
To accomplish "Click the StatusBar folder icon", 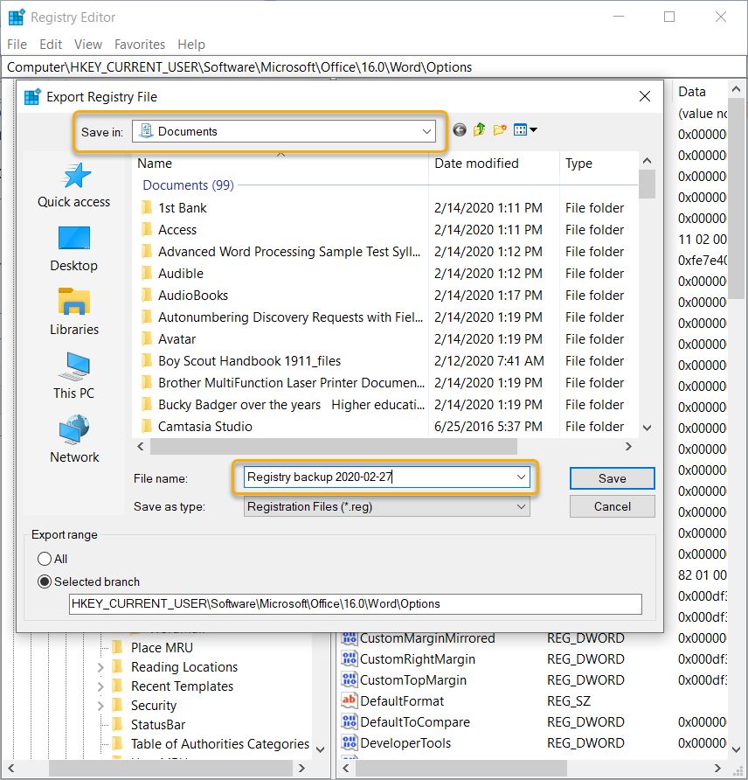I will [118, 724].
